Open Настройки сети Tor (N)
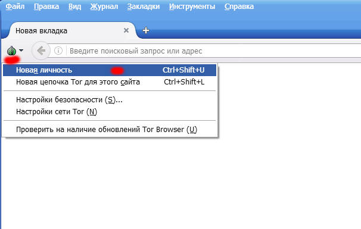361x229 pixels. point(110,112)
